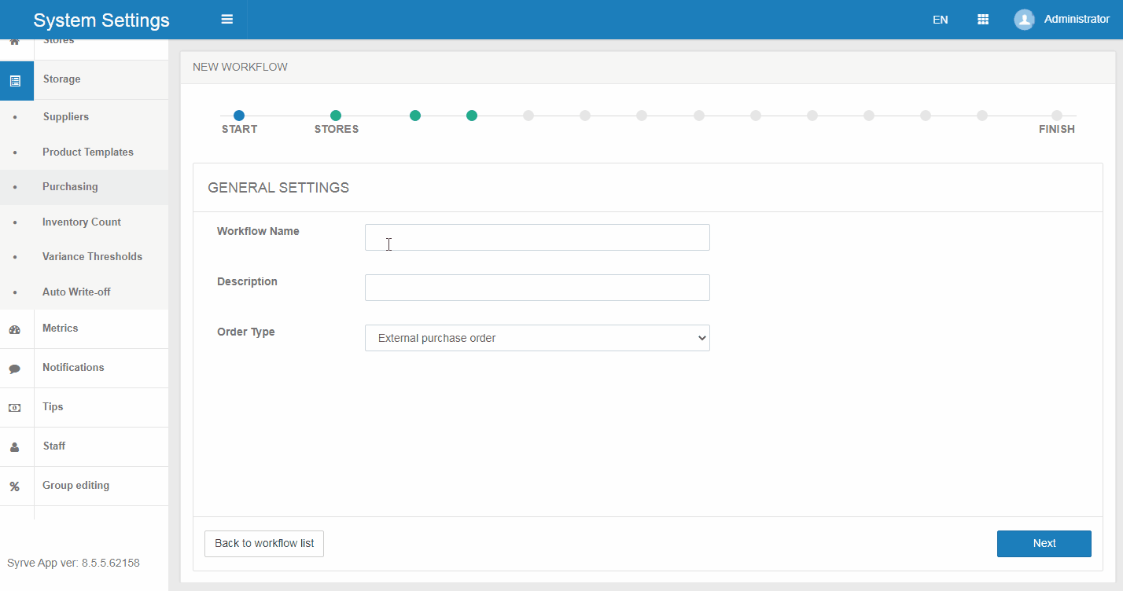This screenshot has width=1123, height=591.
Task: Click the Group editing percent icon
Action: 14,486
